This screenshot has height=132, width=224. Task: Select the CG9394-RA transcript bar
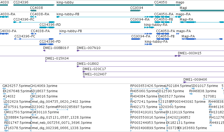(136, 22)
